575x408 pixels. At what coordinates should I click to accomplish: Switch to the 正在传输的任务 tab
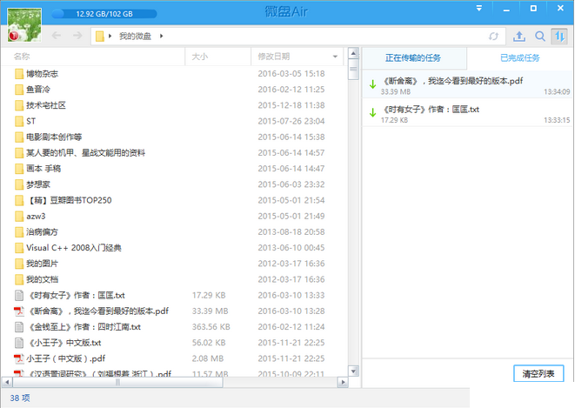click(414, 58)
